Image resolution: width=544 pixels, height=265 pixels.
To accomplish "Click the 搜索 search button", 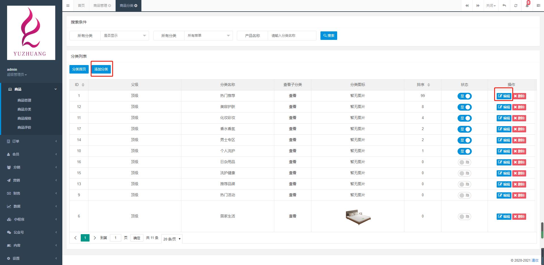I will coord(329,36).
